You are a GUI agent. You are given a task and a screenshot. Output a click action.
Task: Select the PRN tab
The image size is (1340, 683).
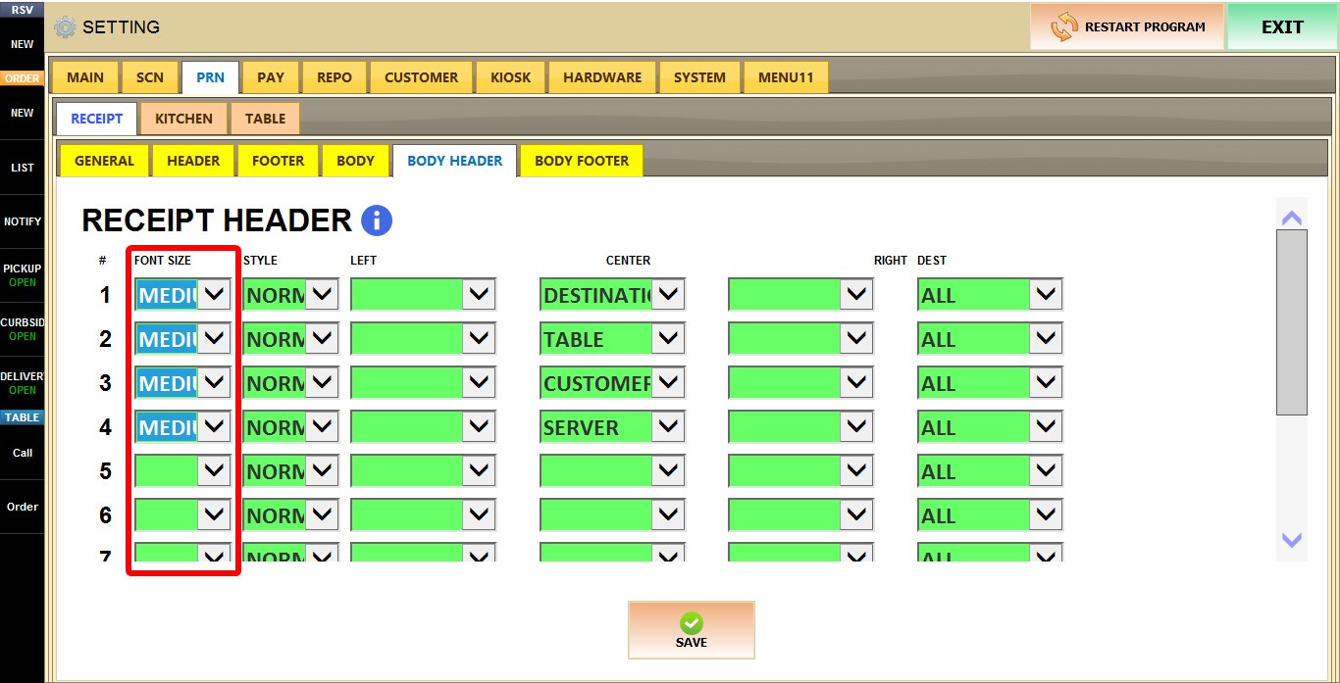click(210, 77)
